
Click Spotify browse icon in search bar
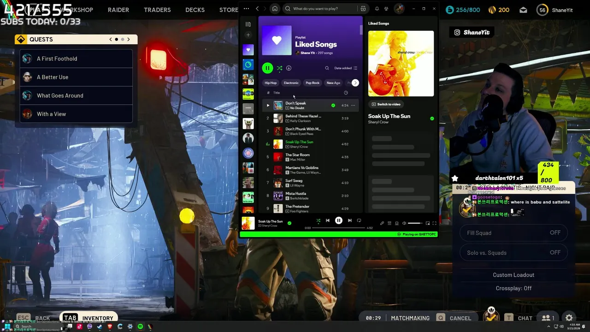tap(363, 9)
